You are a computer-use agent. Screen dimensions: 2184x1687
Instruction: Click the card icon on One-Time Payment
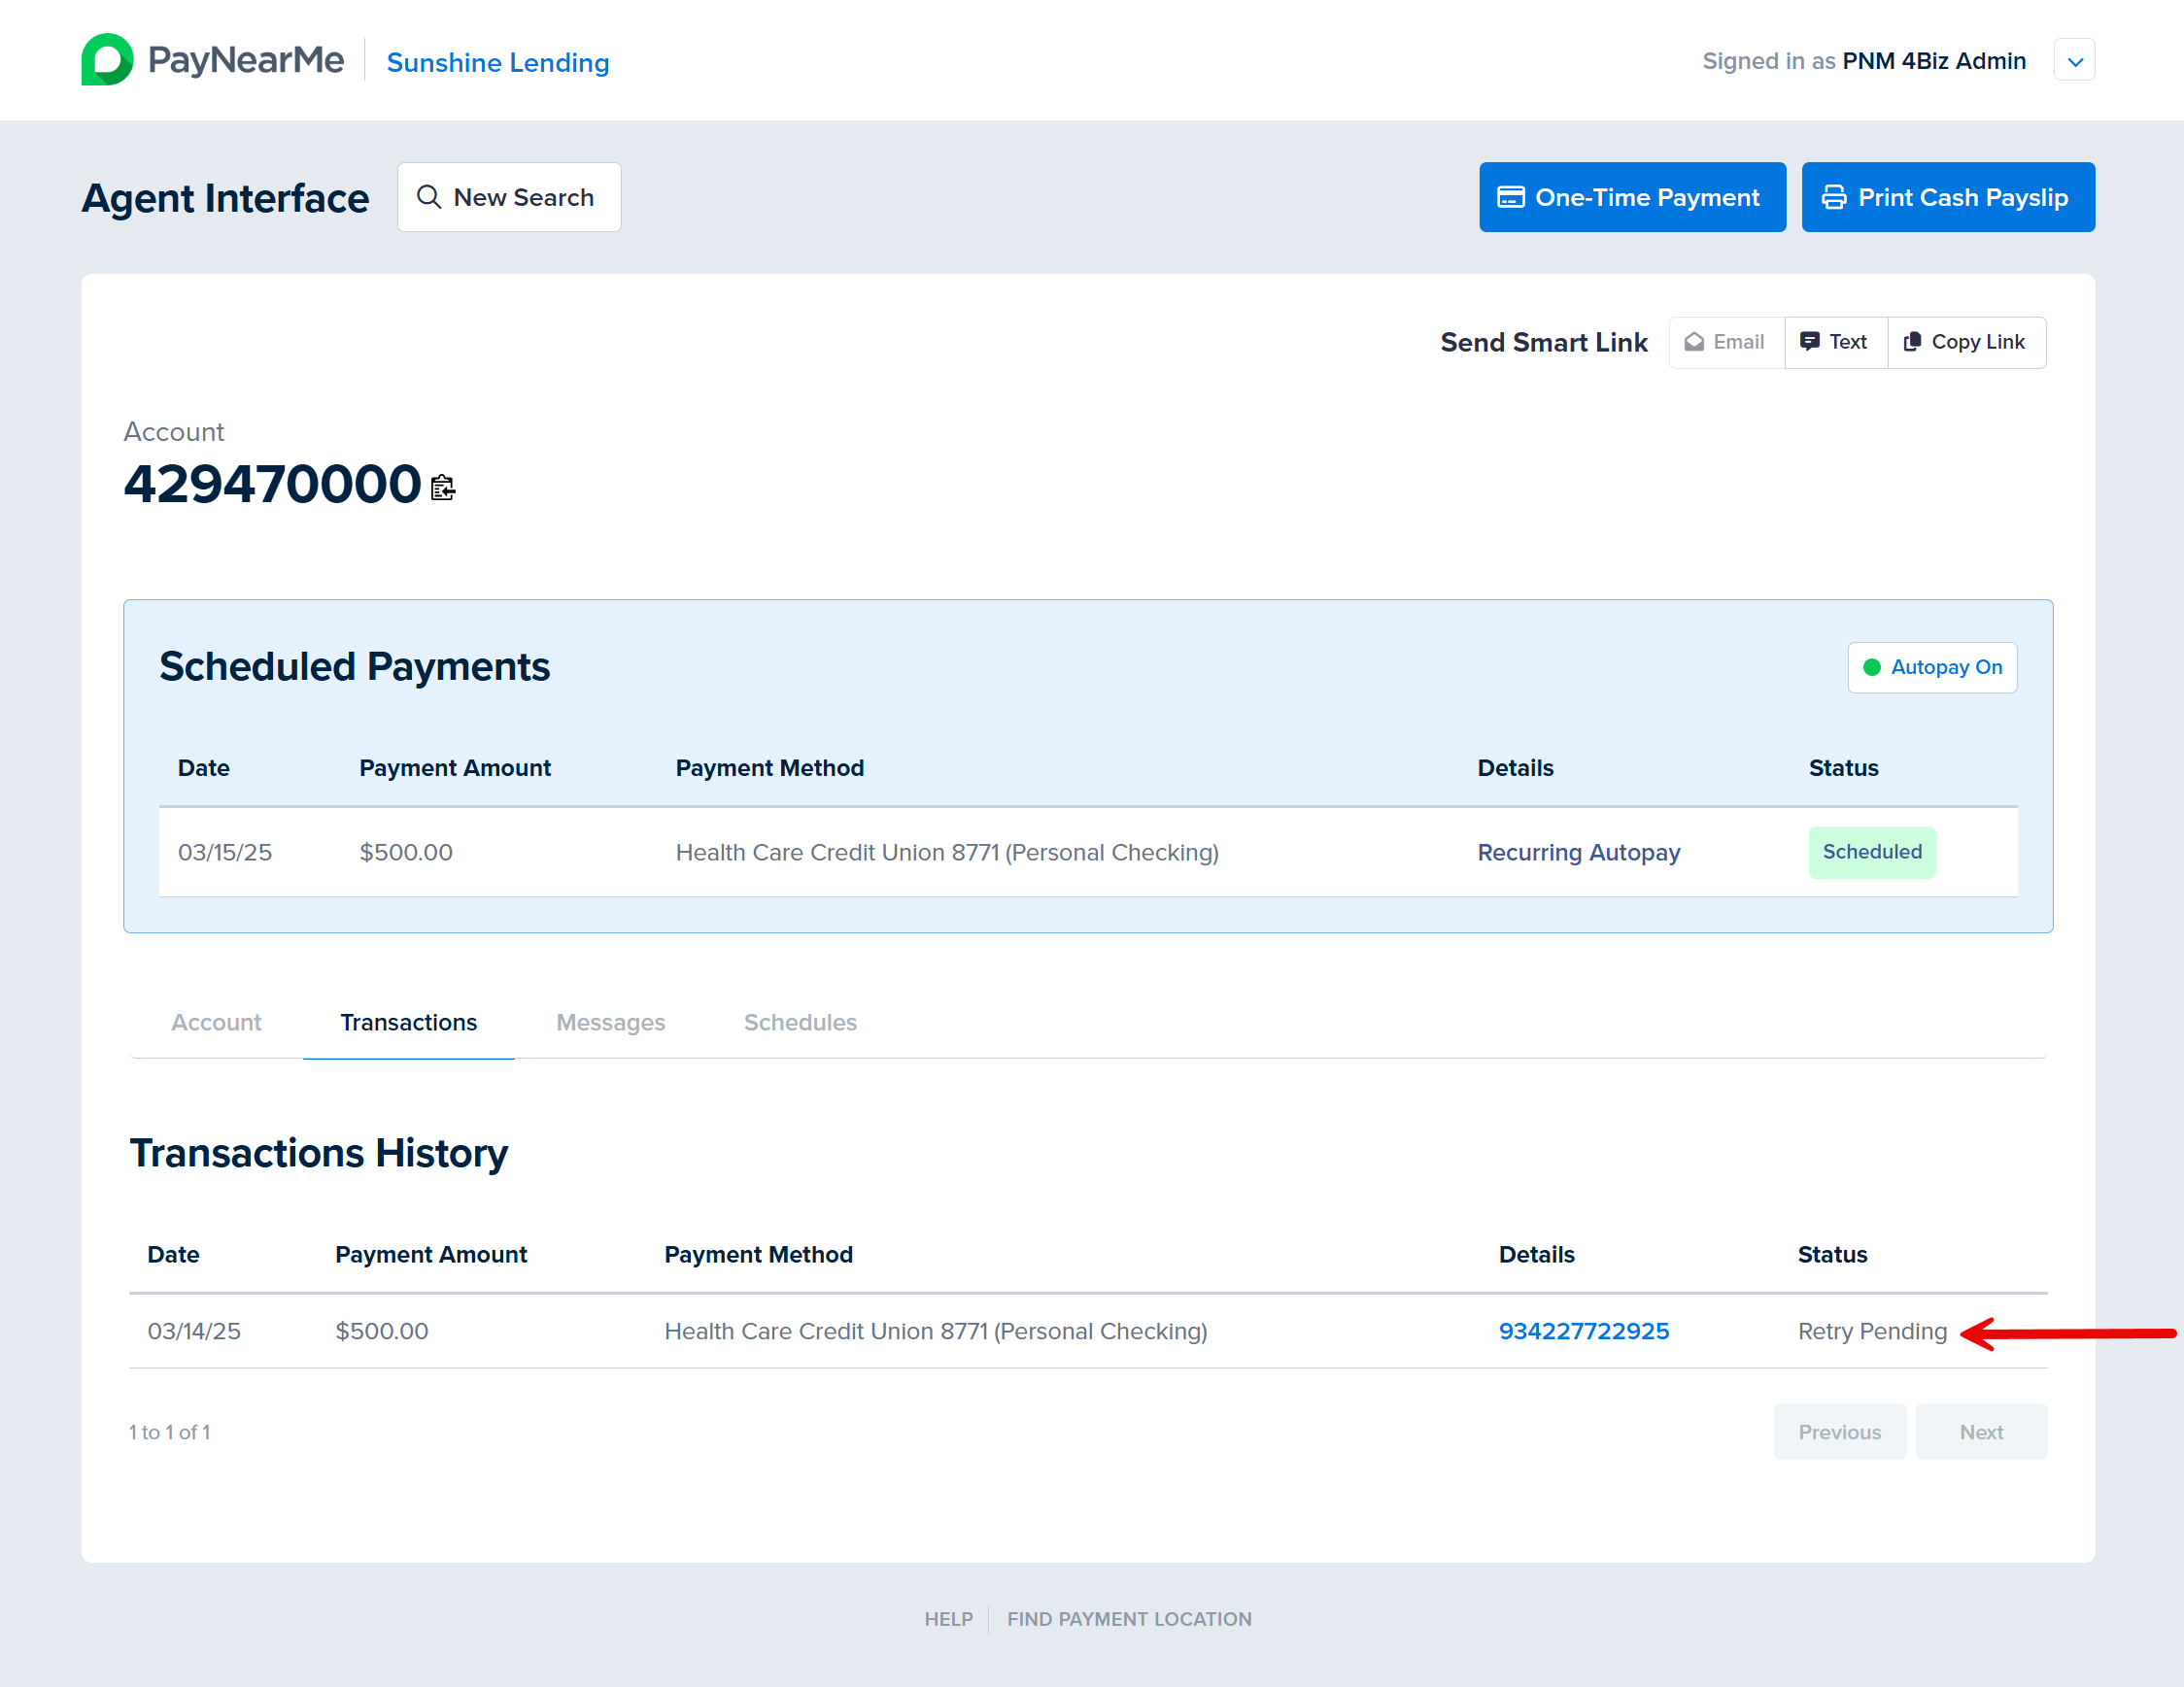1510,198
